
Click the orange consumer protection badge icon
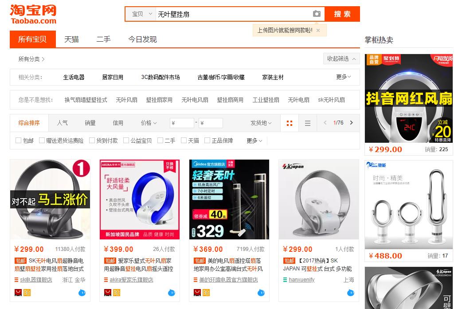point(26,293)
